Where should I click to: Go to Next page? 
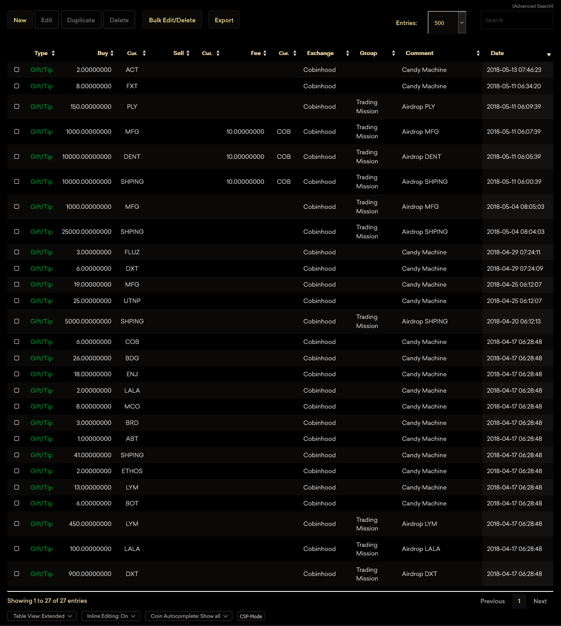(540, 601)
